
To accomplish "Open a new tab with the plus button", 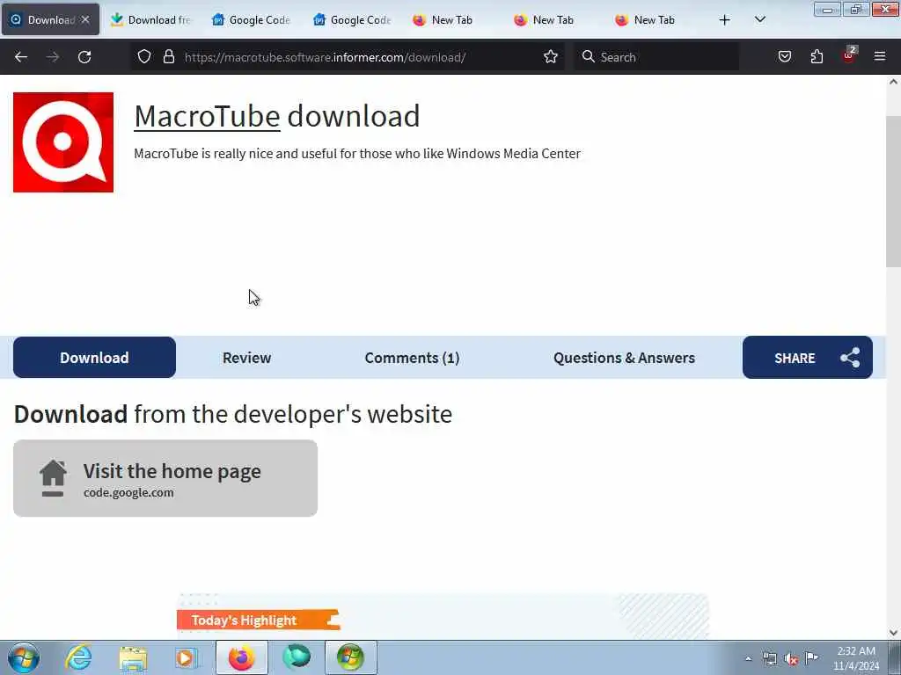I will (x=725, y=20).
